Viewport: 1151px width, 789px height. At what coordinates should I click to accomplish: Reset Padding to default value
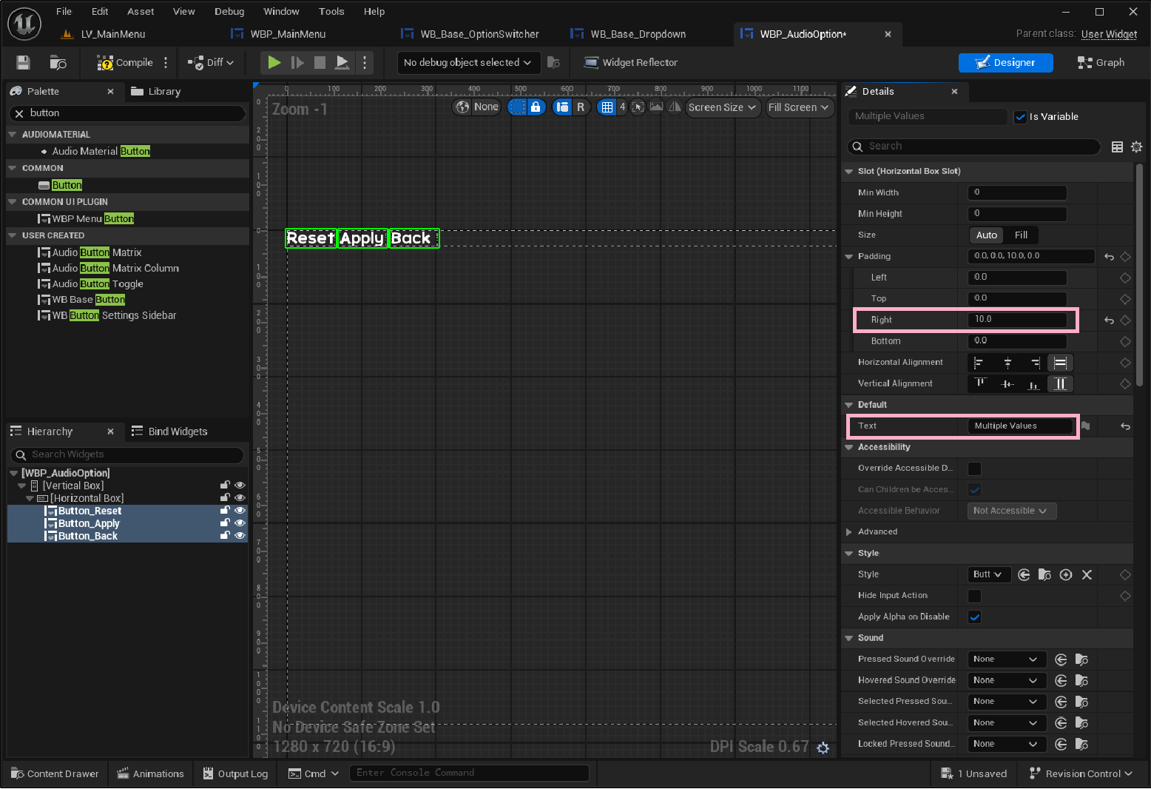[1109, 257]
